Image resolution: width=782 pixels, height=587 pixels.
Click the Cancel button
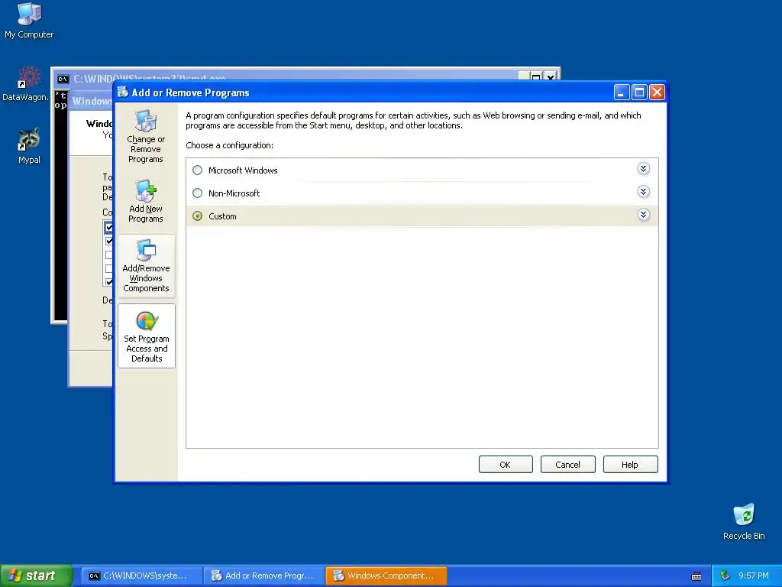point(567,464)
